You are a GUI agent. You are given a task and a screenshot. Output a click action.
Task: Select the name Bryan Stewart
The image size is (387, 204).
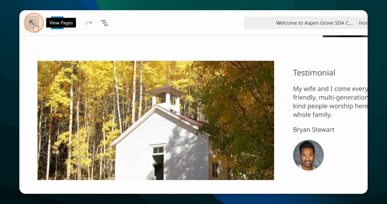[x=314, y=130]
